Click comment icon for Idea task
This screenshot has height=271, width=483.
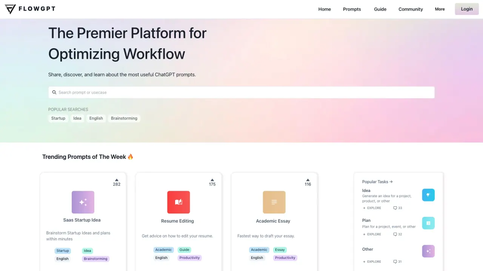tap(395, 208)
